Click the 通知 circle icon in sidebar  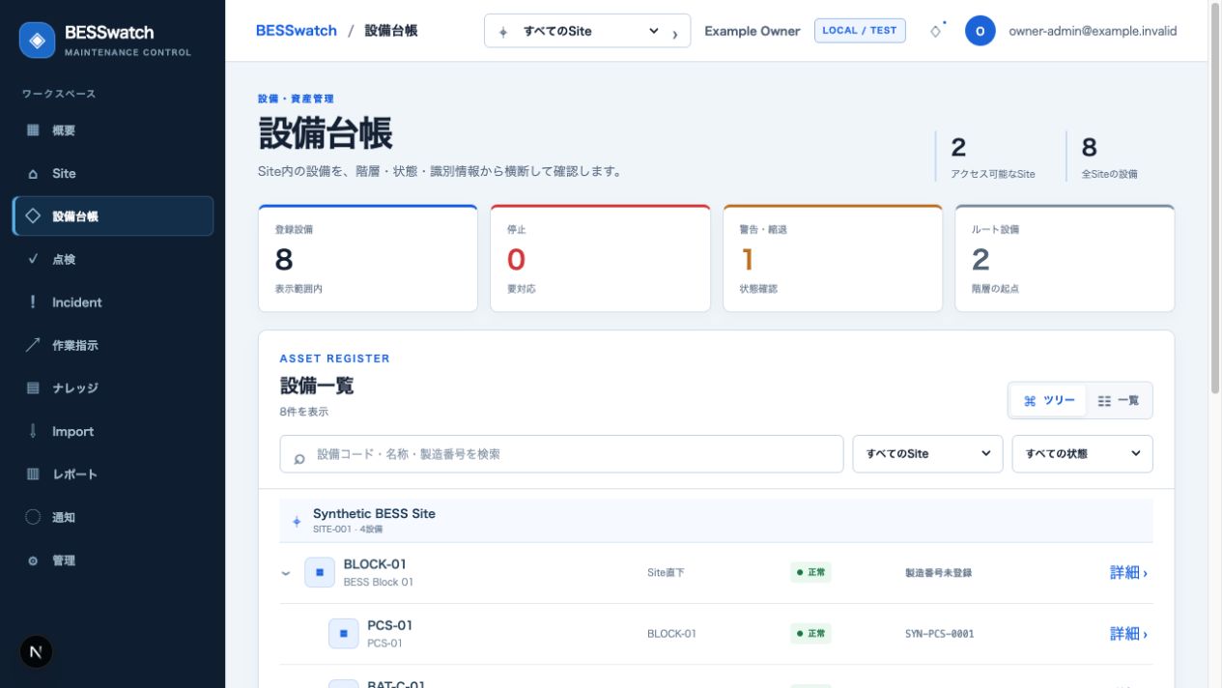[x=33, y=517]
